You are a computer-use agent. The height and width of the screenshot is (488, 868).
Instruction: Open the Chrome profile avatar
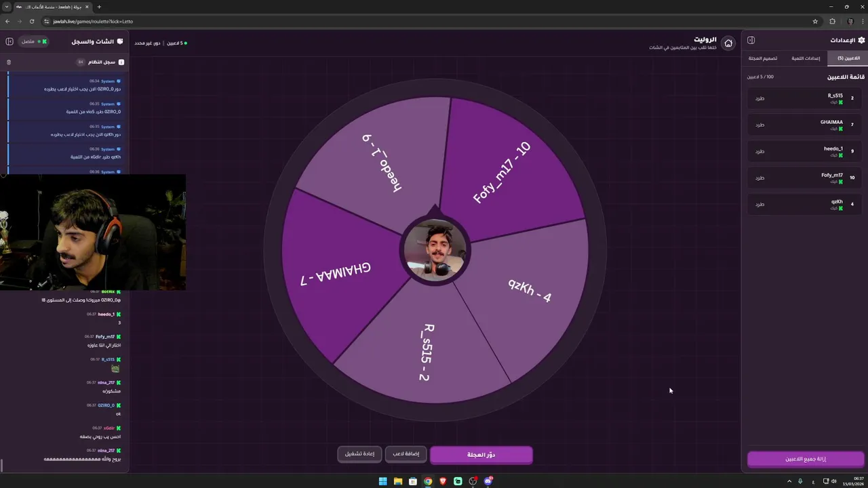(x=850, y=21)
